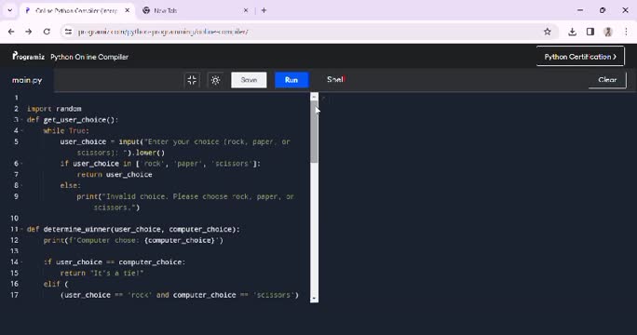This screenshot has height=335, width=637.
Task: Go back using browser back arrow
Action: 11,32
